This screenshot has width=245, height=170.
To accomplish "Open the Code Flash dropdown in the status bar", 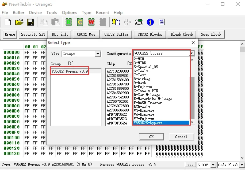I will 242,165.
